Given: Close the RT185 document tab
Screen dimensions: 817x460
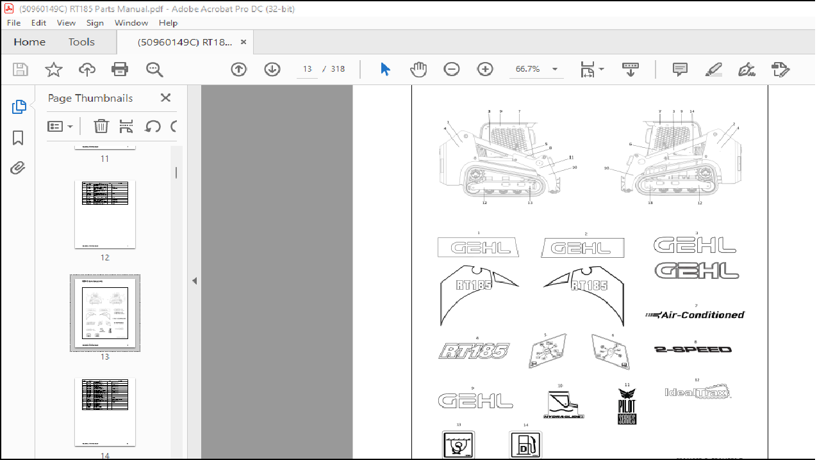Looking at the screenshot, I should [243, 42].
